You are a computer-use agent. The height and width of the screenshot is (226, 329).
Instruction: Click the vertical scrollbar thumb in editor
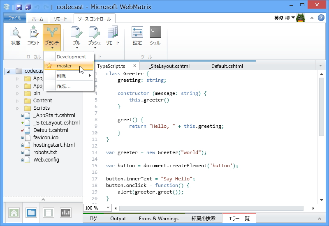322,107
